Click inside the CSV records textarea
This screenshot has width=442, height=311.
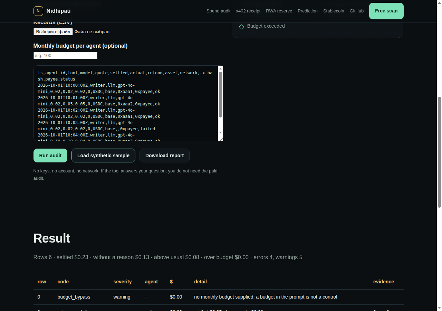click(x=126, y=103)
